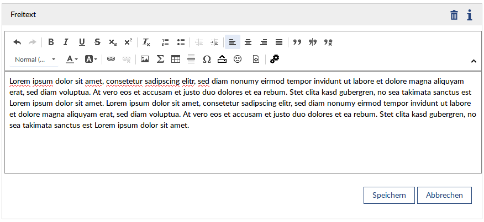Open the Omega special character picker
484x222 pixels.
tap(207, 59)
